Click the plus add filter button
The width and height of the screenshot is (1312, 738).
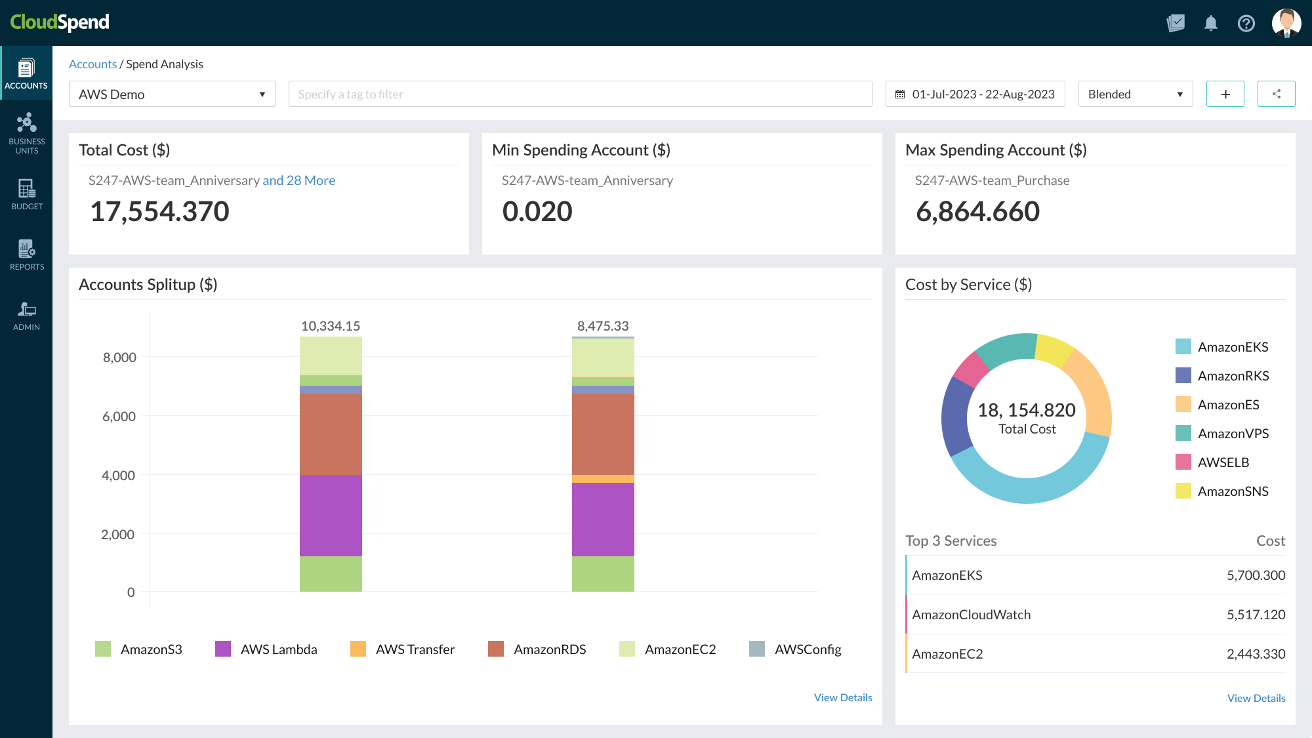pos(1225,94)
